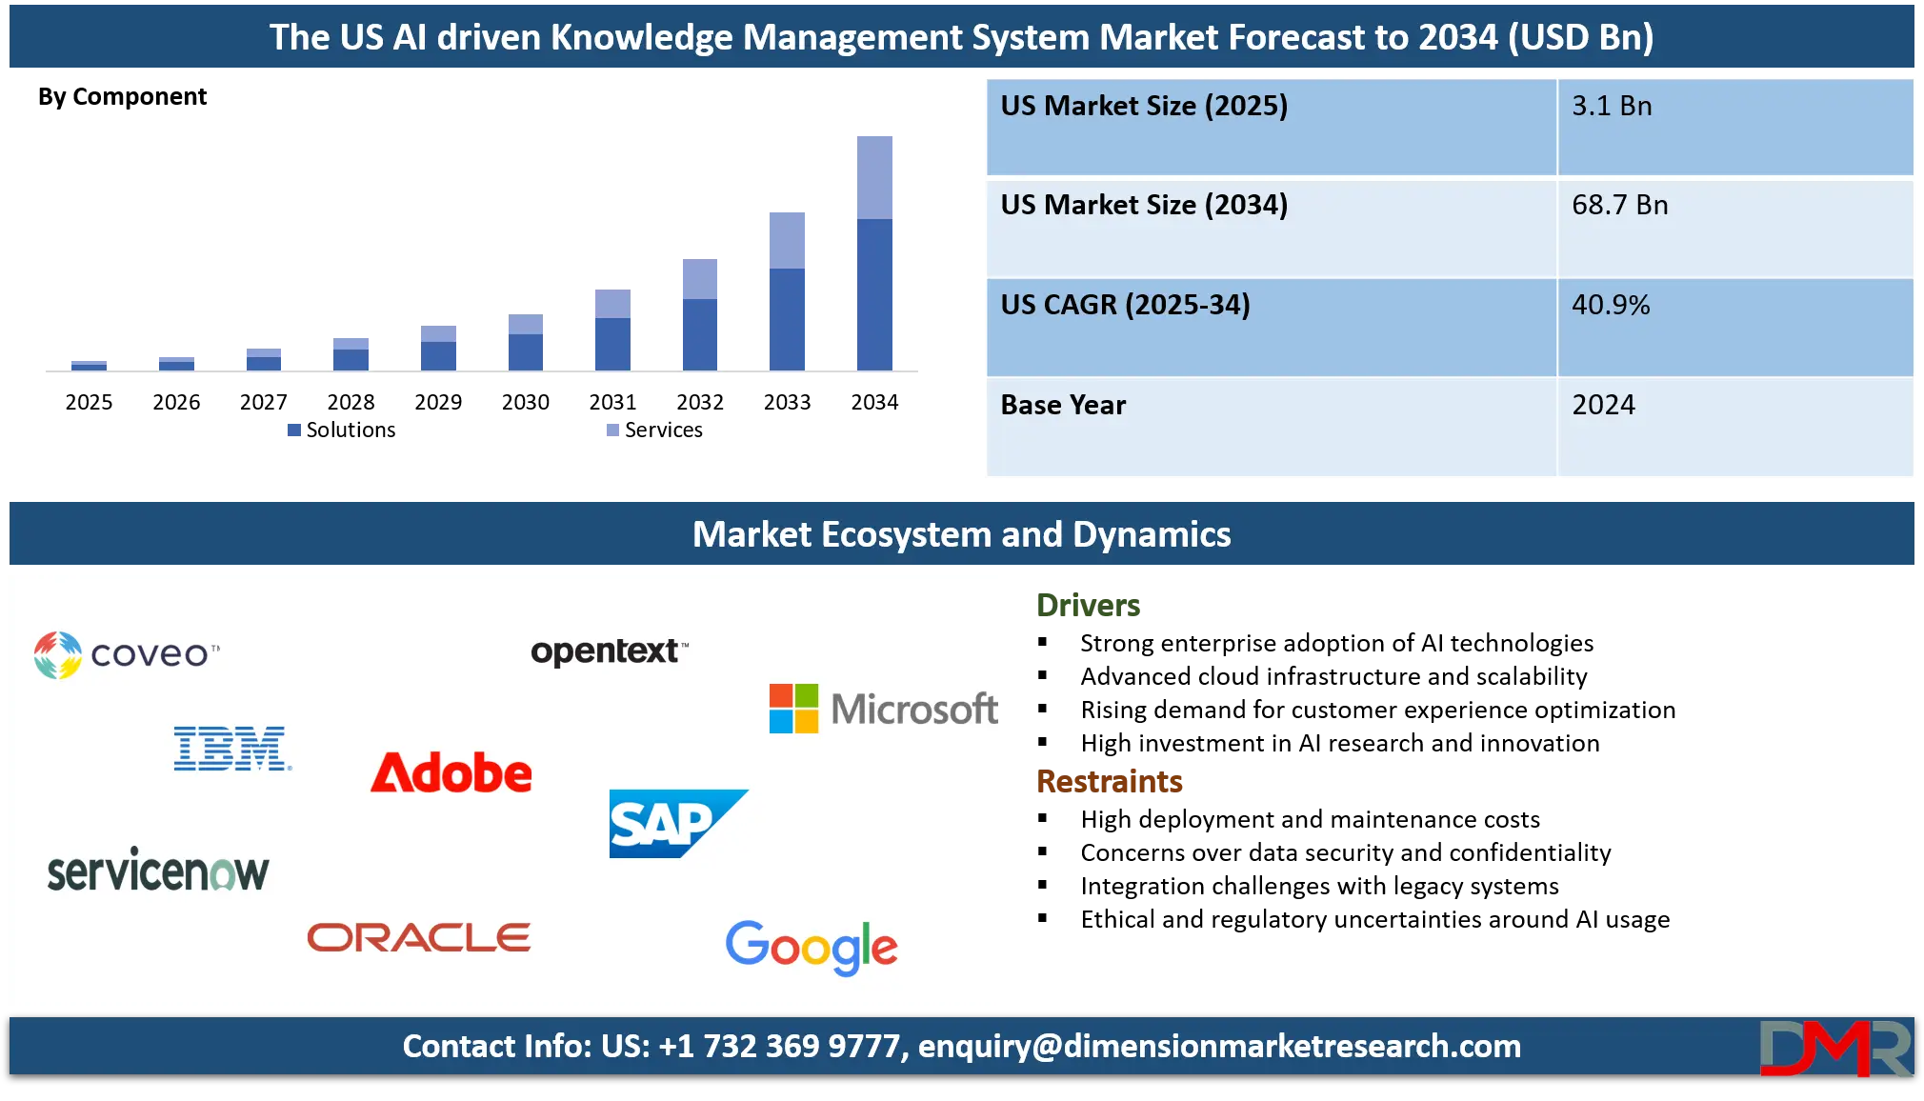1924x1101 pixels.
Task: Click the 2030 stacked bar
Action: [526, 342]
